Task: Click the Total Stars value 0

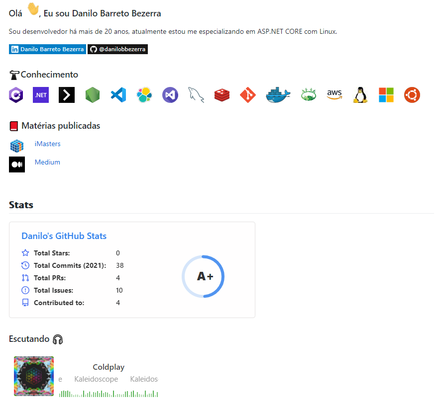Action: pyautogui.click(x=118, y=253)
